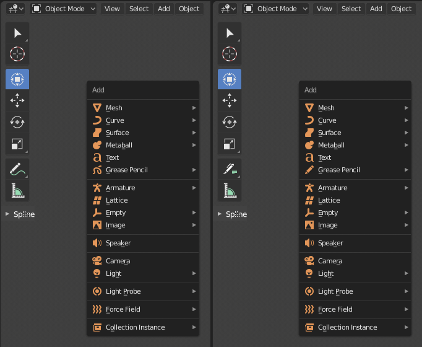Select the Select Box tool in left panel

17,33
